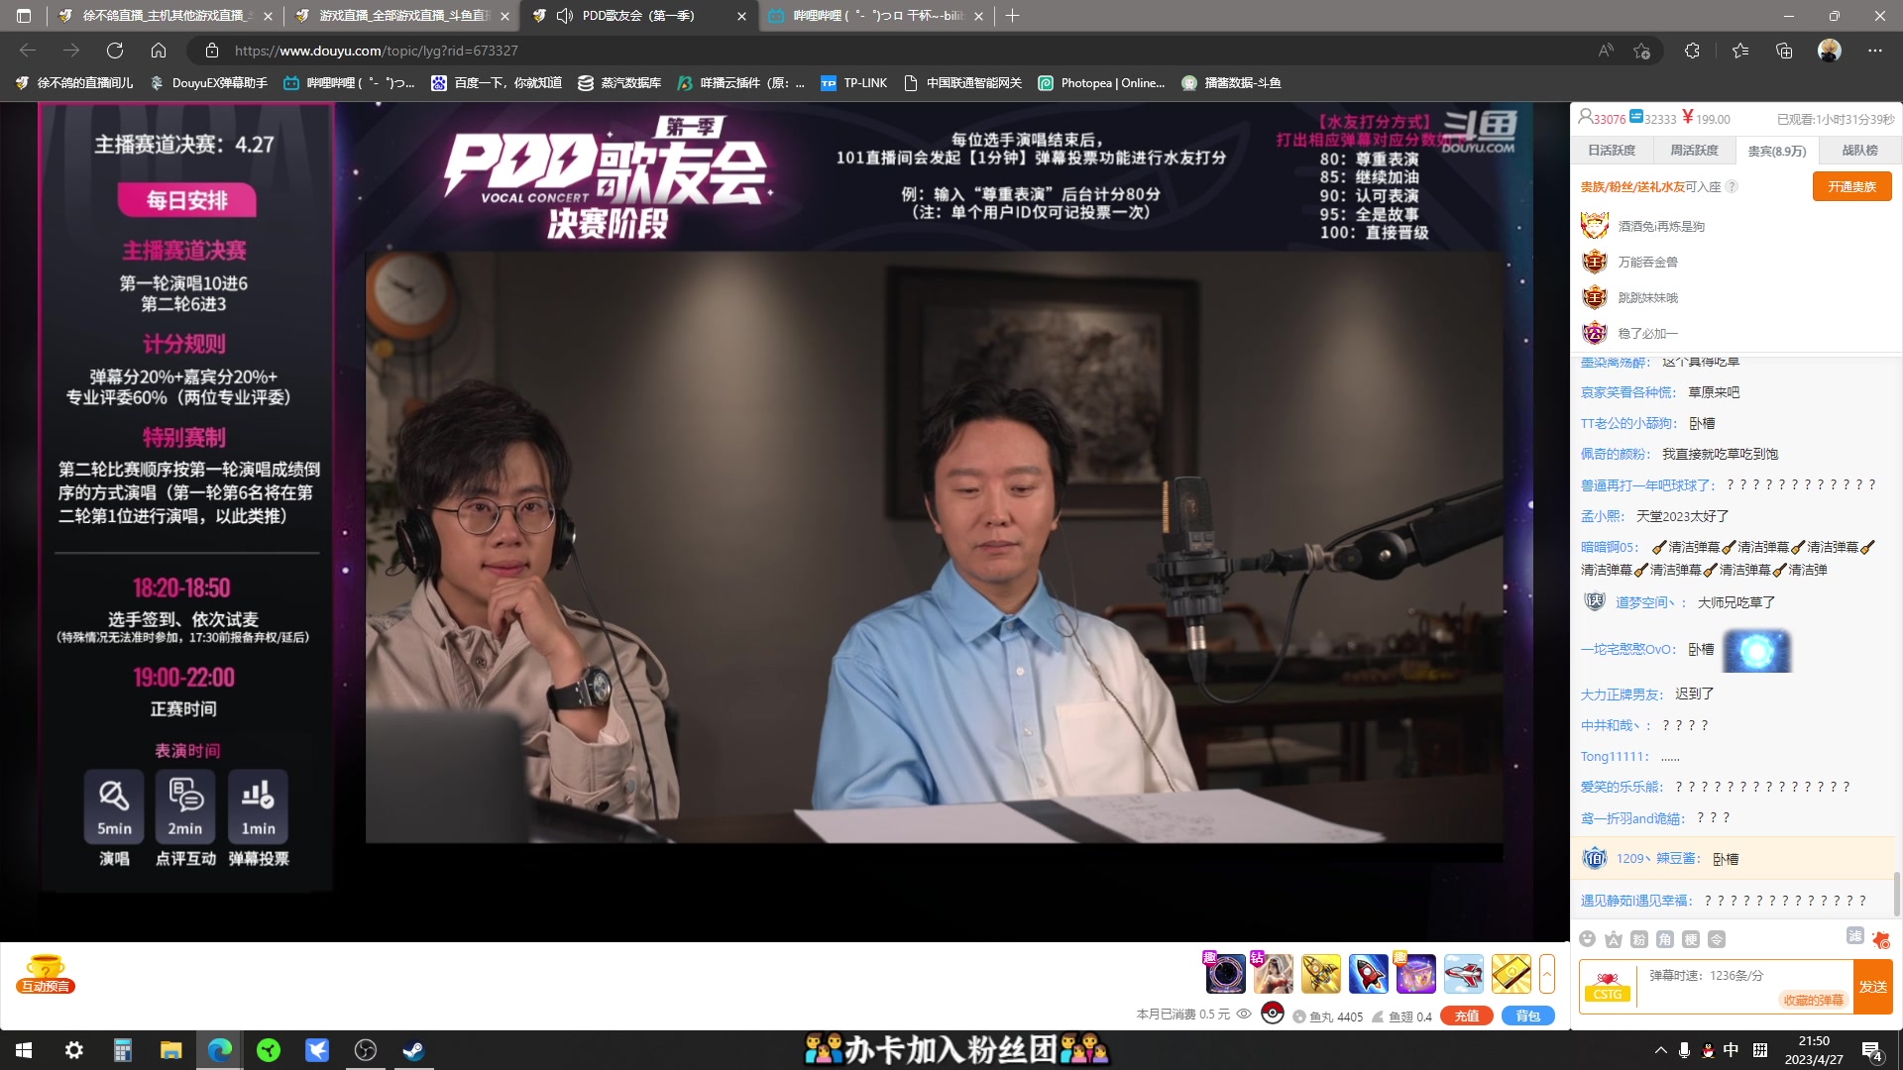This screenshot has height=1070, width=1903.
Task: Click the CSTG fan badge
Action: coord(1607,987)
